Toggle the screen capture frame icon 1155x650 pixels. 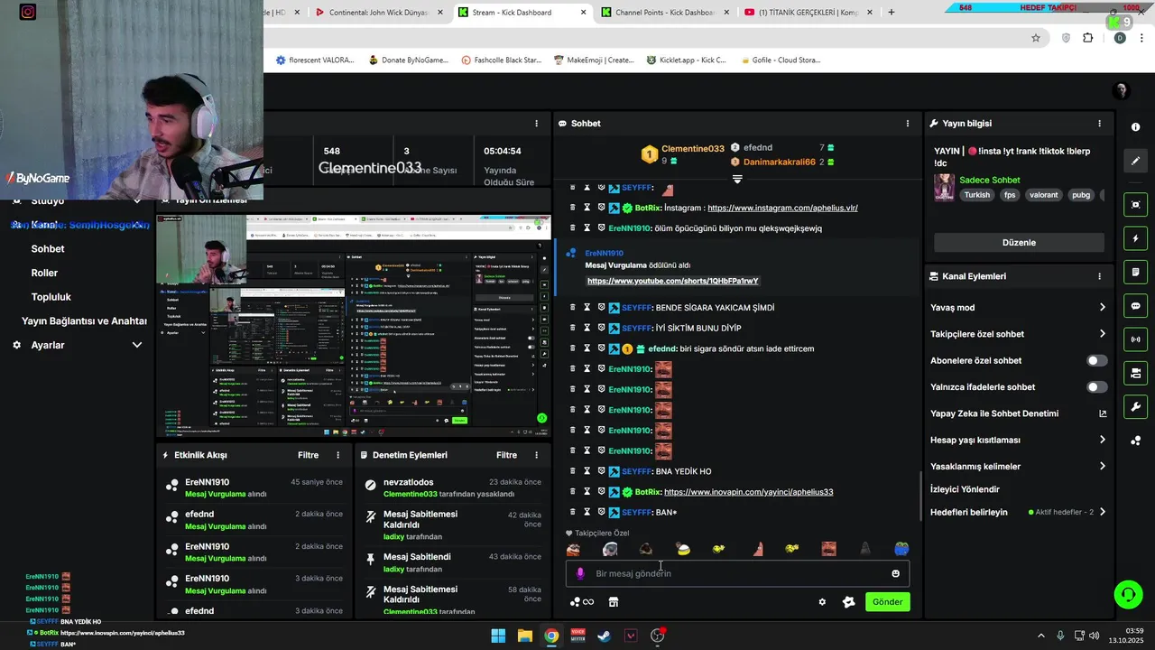[1136, 205]
